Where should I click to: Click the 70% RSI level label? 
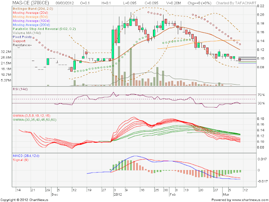(261, 95)
